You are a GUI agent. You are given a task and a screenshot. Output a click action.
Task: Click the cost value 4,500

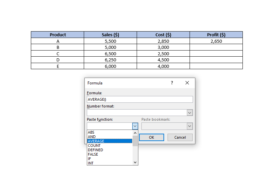click(163, 60)
